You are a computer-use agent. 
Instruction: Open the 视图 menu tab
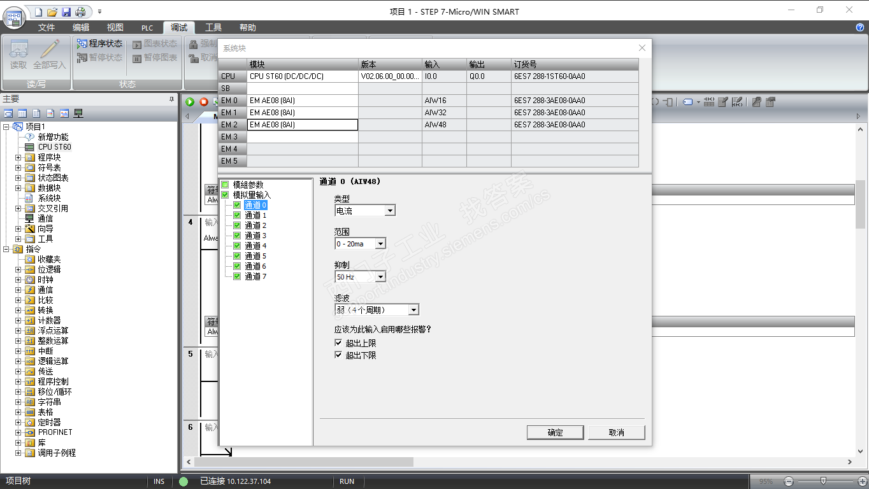coord(115,27)
